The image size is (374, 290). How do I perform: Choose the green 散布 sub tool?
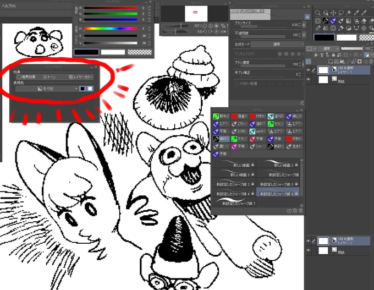221,116
